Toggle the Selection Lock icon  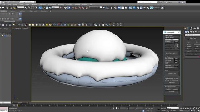pyautogui.click(x=114, y=108)
